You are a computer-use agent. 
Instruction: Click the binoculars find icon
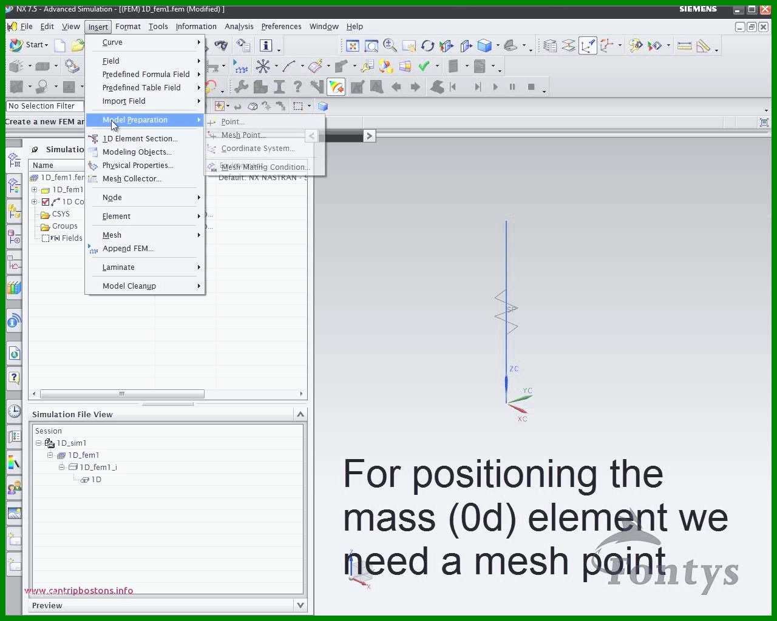(221, 45)
